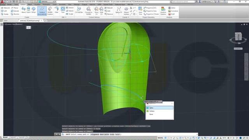
Task: Open the annotation scale dropdown
Action: click(x=224, y=138)
